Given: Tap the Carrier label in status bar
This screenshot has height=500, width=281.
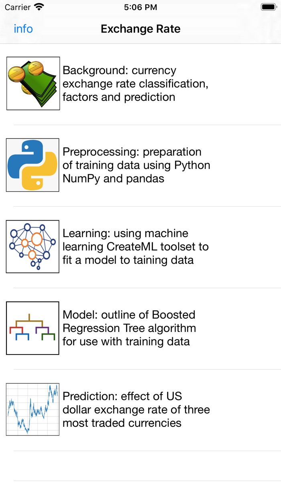Looking at the screenshot, I should pos(18,7).
